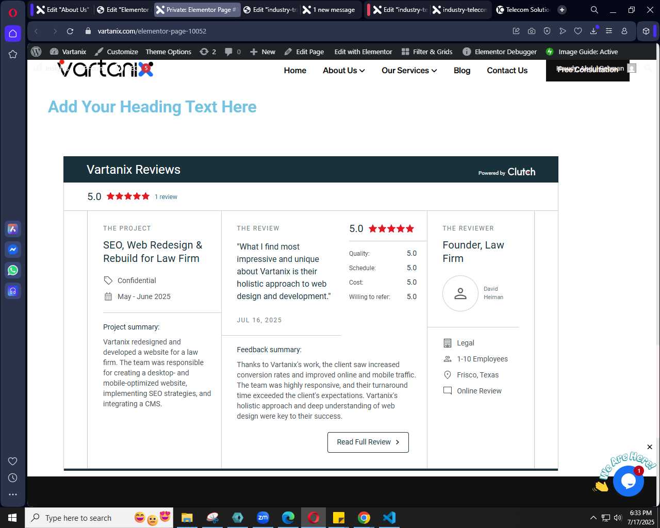The image size is (660, 528).
Task: Open File Explorer from taskbar
Action: (187, 518)
